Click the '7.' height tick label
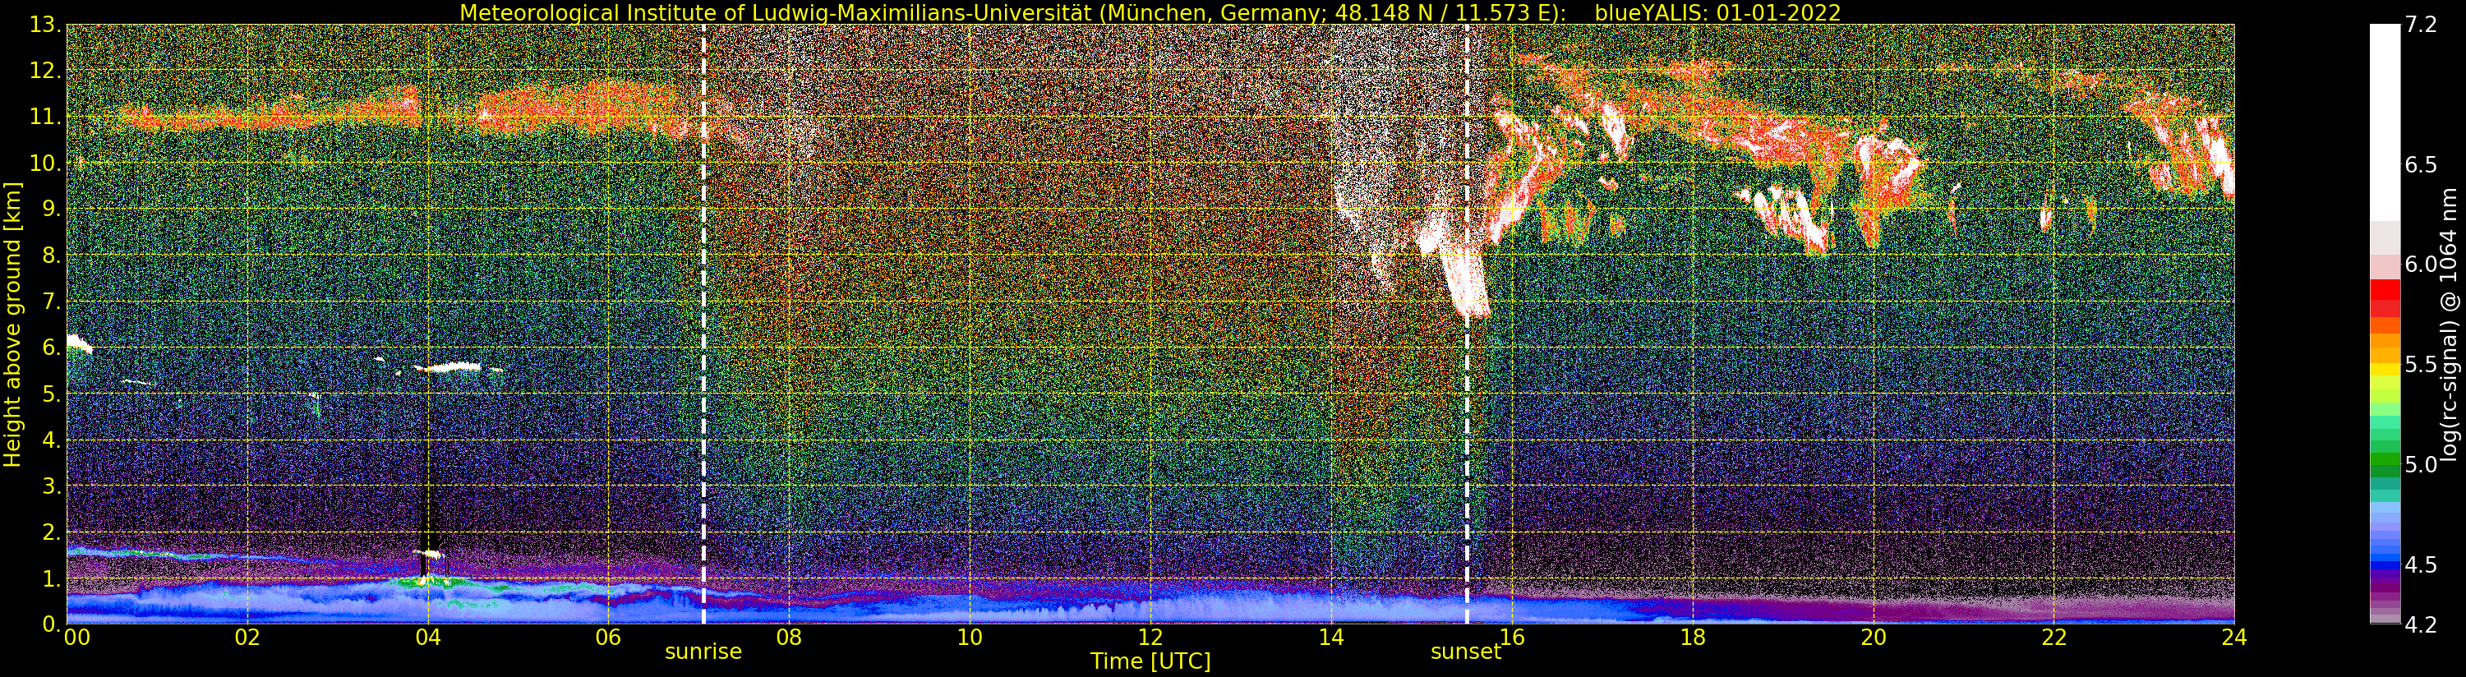This screenshot has height=677, width=2466. coord(52,302)
